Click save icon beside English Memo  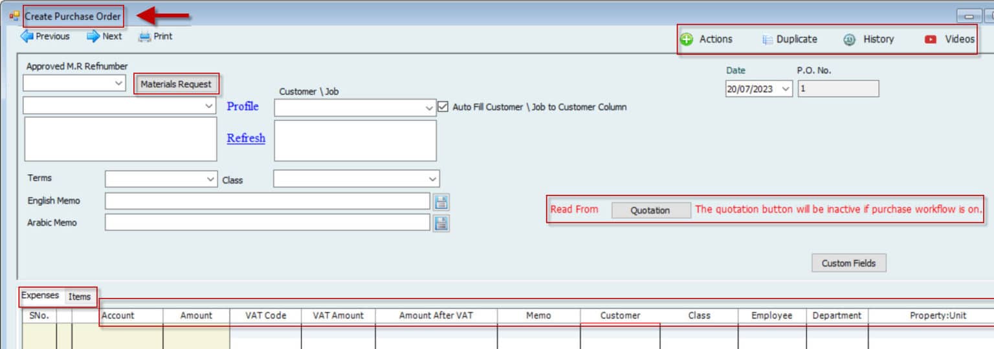point(441,202)
